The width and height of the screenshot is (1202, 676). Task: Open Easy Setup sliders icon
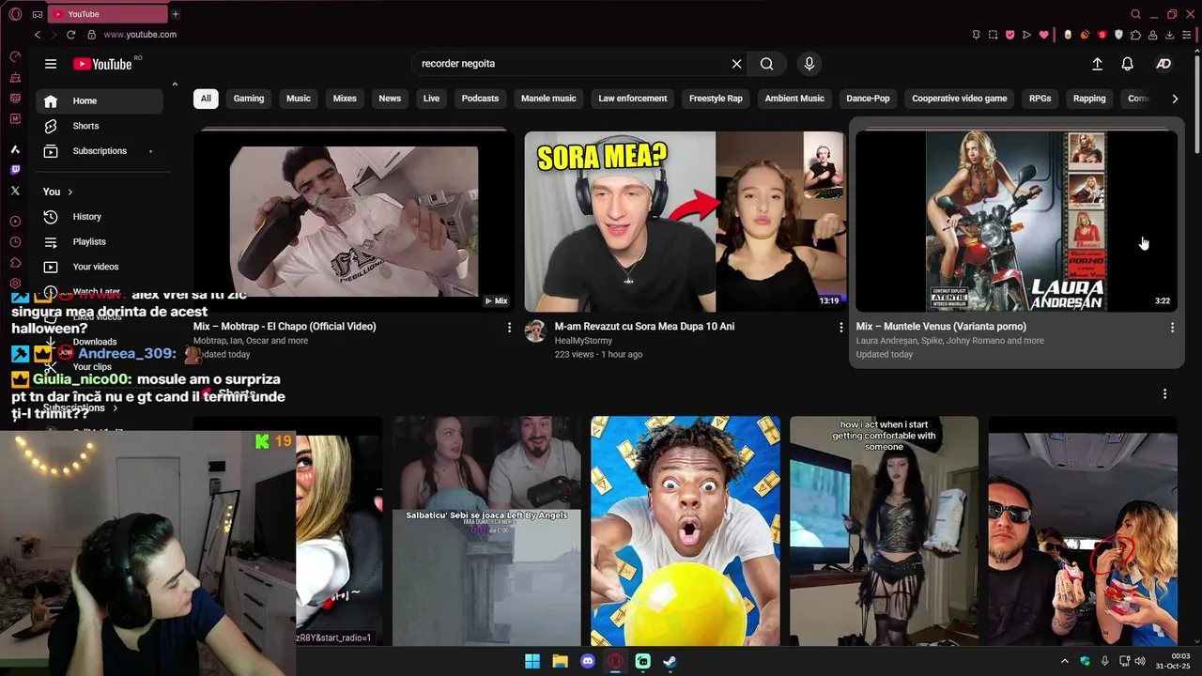tap(1187, 35)
